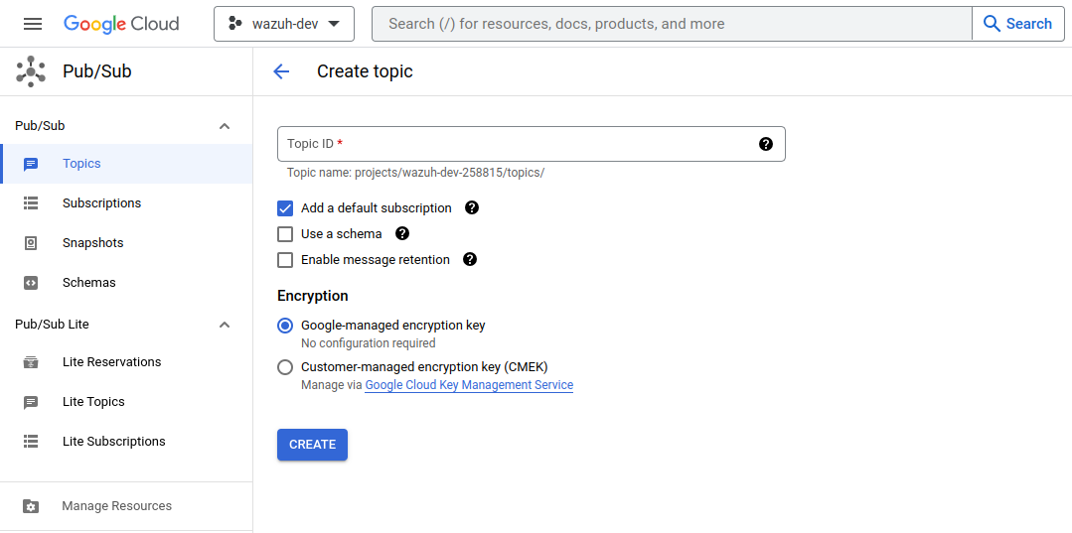This screenshot has height=533, width=1072.
Task: Select Customer-managed encryption key radio option
Action: coord(285,367)
